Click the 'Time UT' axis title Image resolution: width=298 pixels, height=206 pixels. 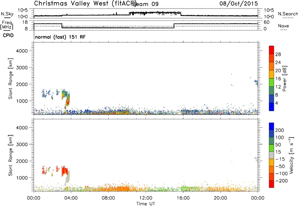point(146,204)
